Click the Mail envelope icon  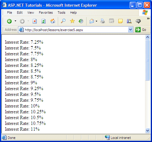[92, 21]
